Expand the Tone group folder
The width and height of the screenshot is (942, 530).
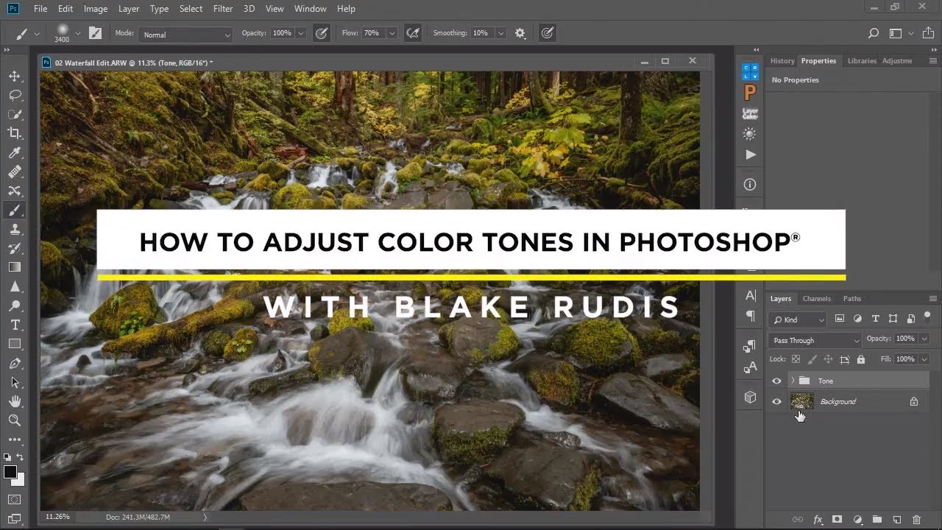click(x=792, y=381)
